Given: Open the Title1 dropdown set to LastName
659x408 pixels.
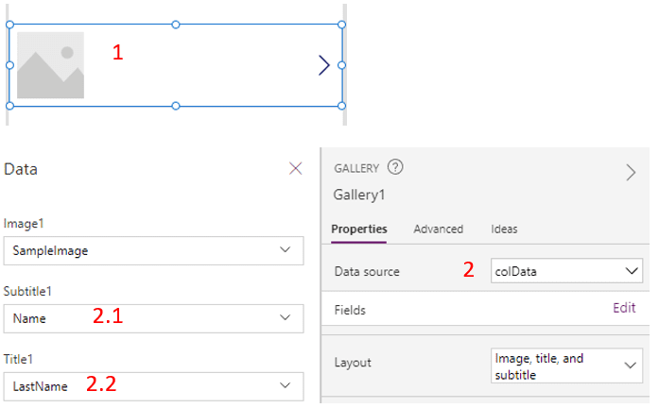Looking at the screenshot, I should tap(153, 385).
